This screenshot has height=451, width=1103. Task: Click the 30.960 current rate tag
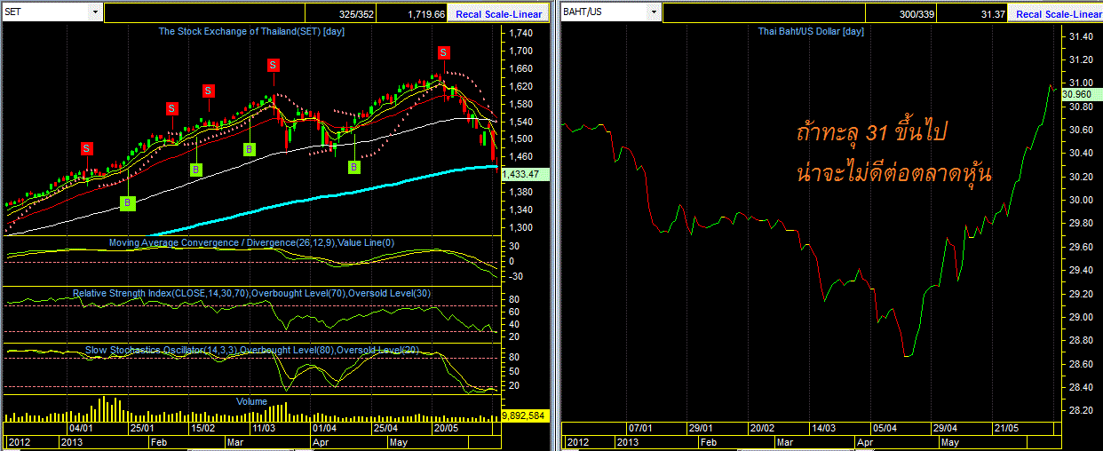[1081, 93]
